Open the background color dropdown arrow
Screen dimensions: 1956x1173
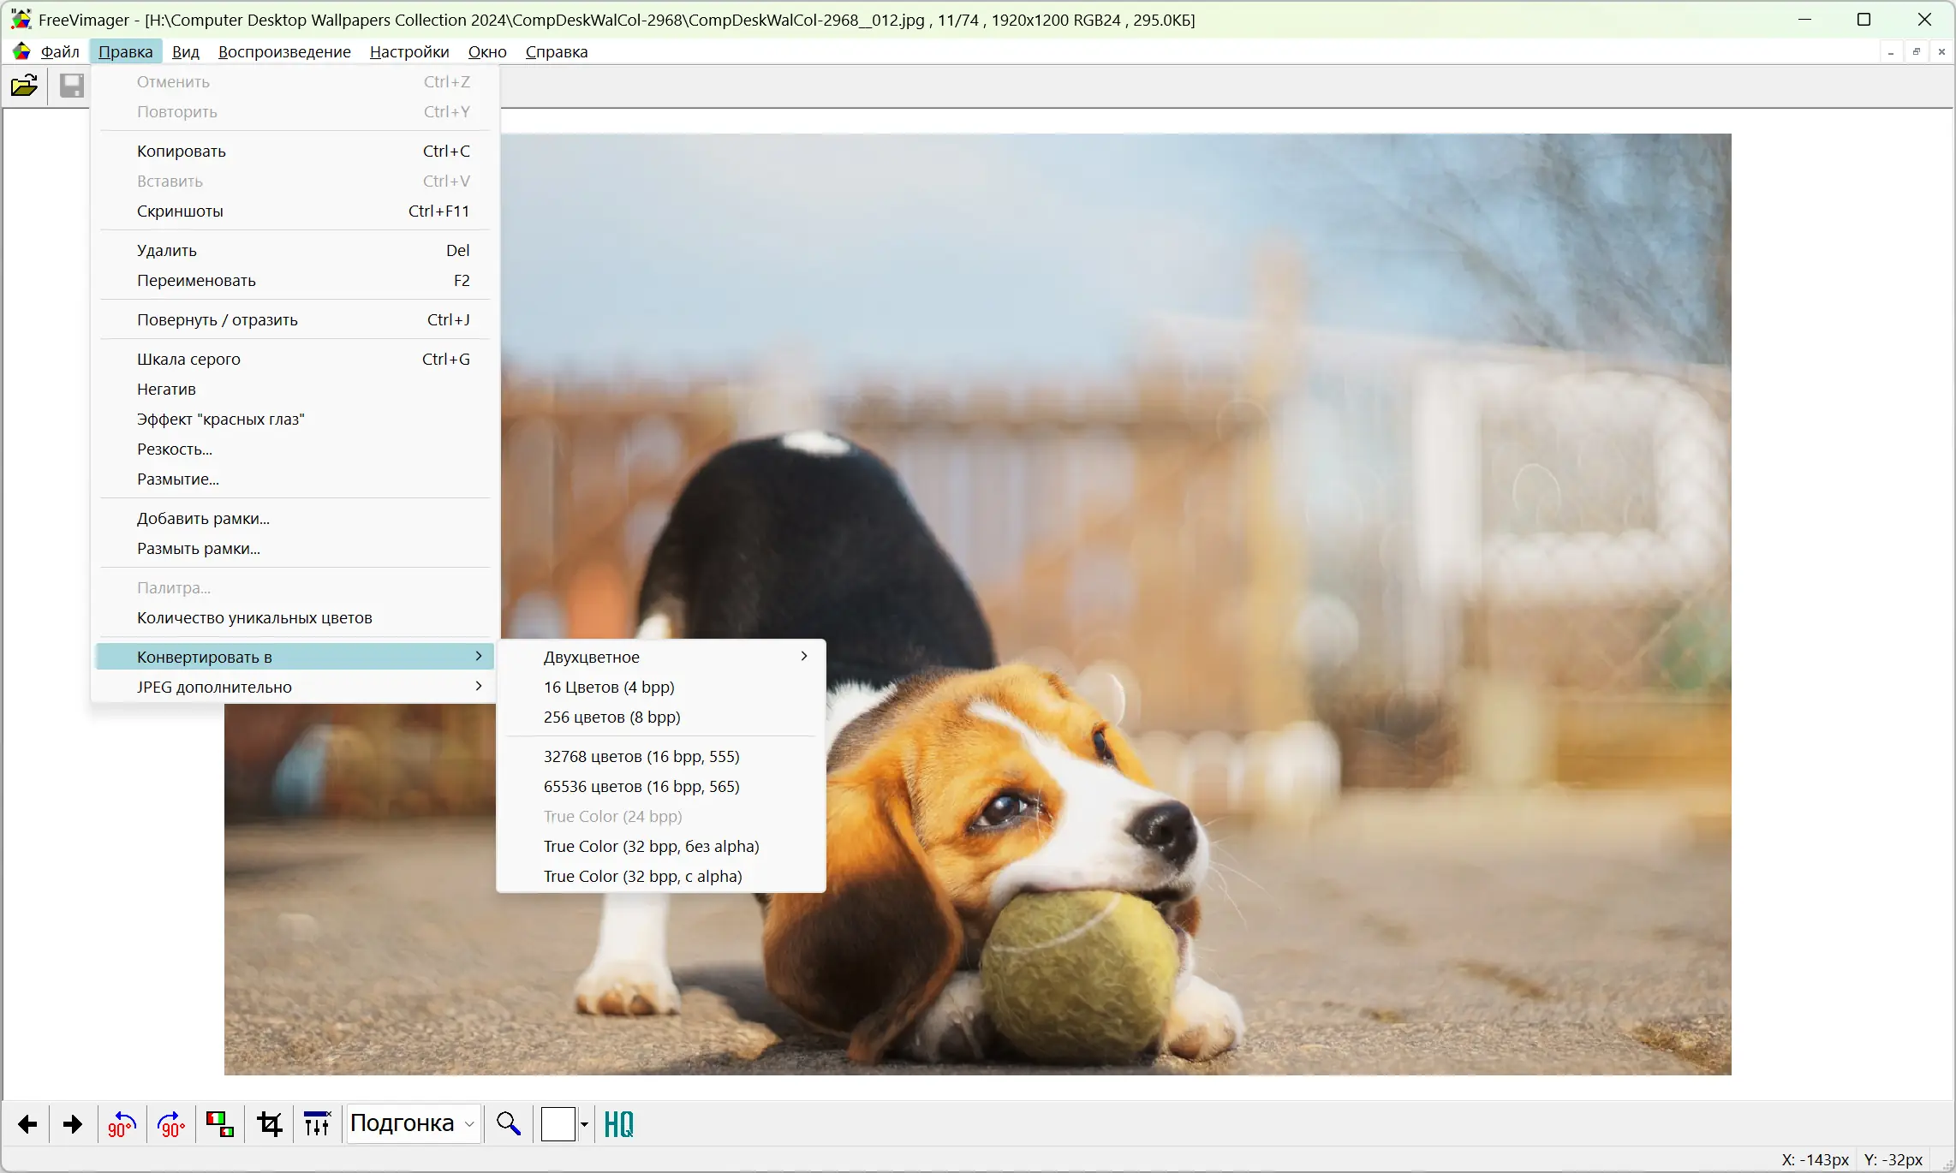click(x=584, y=1123)
